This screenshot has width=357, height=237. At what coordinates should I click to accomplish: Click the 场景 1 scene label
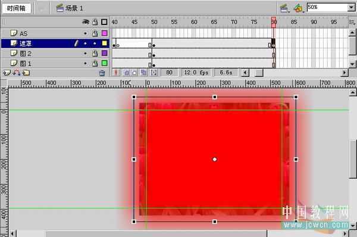74,8
